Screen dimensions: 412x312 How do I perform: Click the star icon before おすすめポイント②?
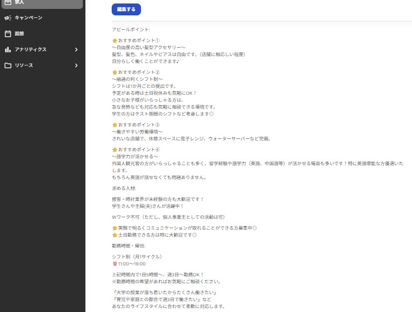tap(115, 72)
